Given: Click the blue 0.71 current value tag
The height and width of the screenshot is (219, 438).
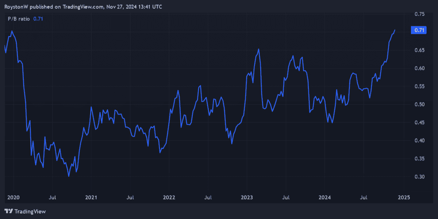Looking at the screenshot, I should pyautogui.click(x=418, y=30).
